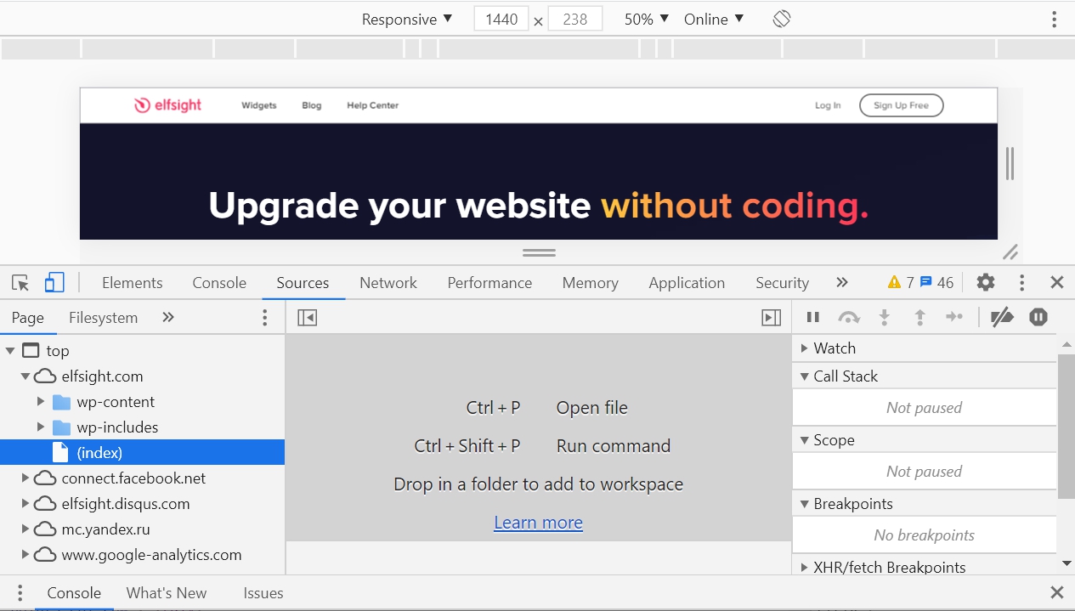
Task: Rotate the viewport orientation
Action: pyautogui.click(x=780, y=18)
